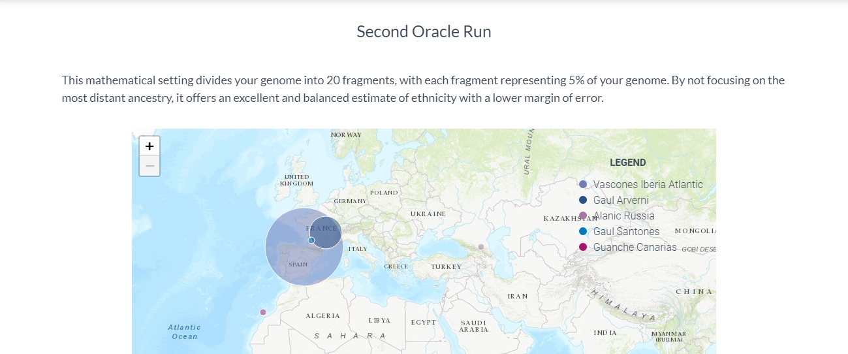Click the 'GREECE' map label

click(396, 266)
